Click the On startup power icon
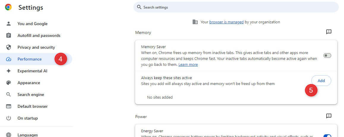Viewport: 344px width, 137px height. coord(9,118)
